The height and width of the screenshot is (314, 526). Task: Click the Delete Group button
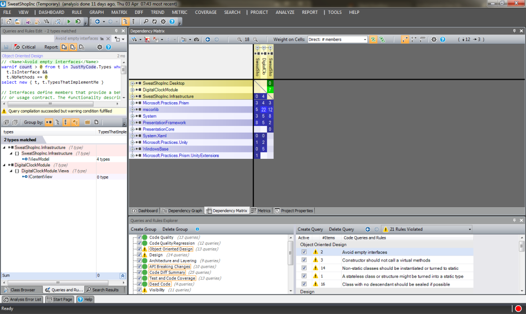(x=175, y=229)
